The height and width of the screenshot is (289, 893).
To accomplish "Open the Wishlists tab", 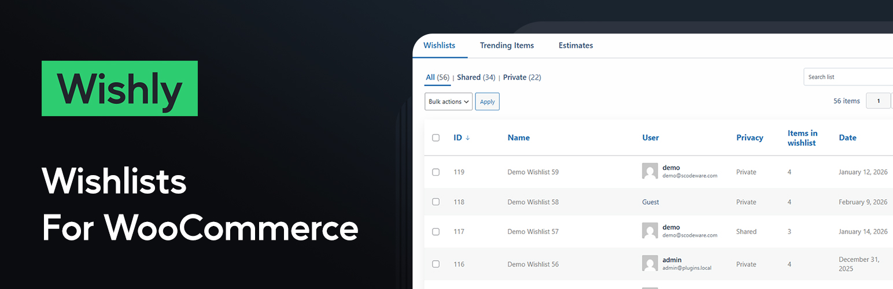I will pos(440,46).
